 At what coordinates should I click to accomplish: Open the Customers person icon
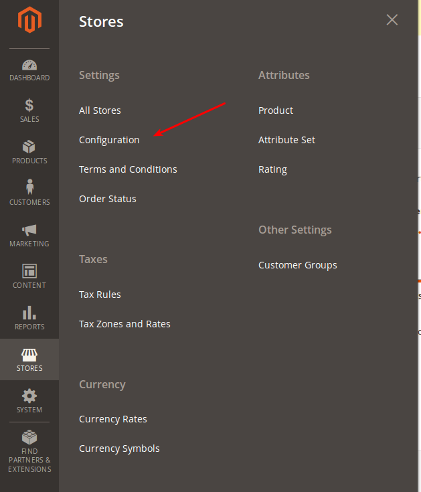[29, 187]
